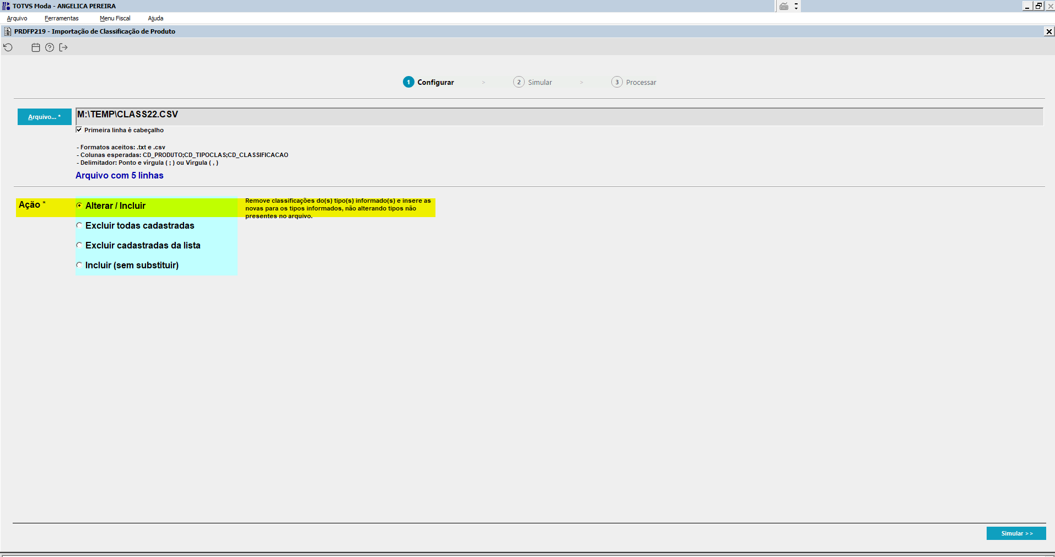Click the 'Delimitador: Ponto e vírgula' line
The image size is (1055, 557).
click(x=147, y=163)
